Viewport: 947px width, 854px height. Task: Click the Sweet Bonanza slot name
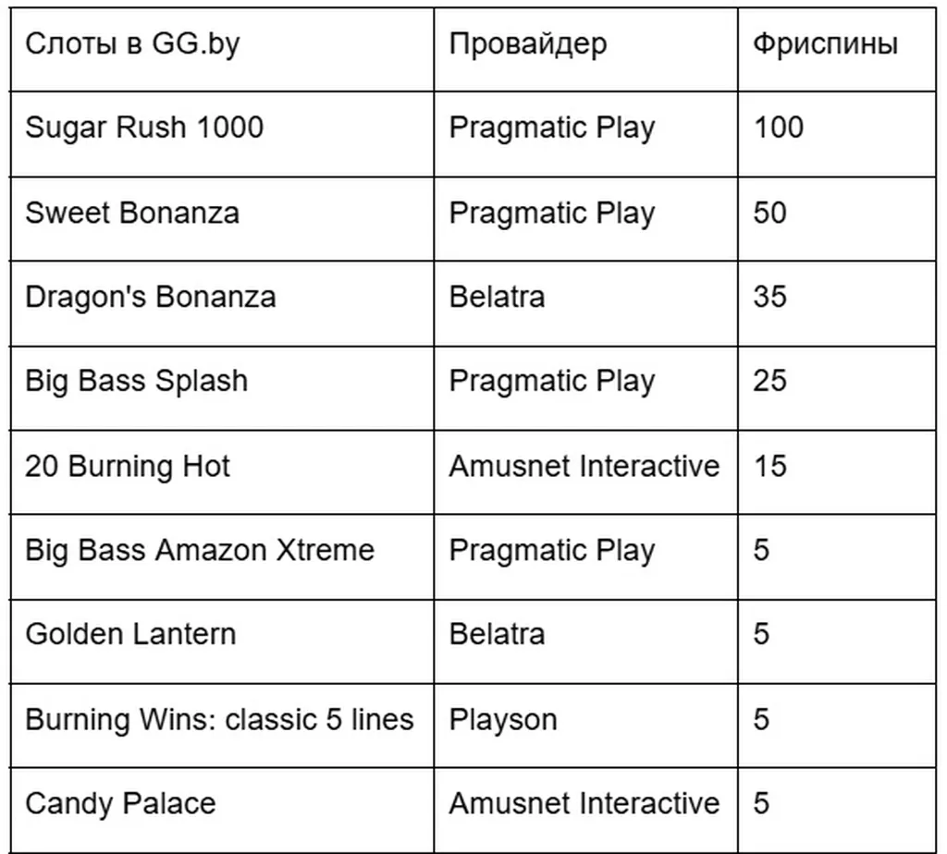pos(132,213)
